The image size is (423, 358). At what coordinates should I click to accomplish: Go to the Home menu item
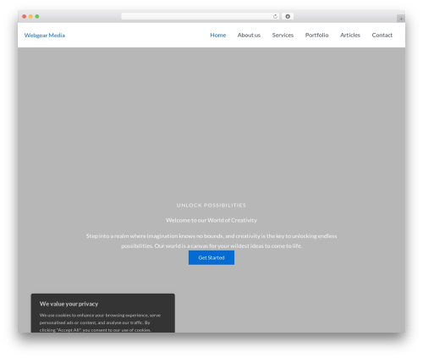pyautogui.click(x=218, y=36)
